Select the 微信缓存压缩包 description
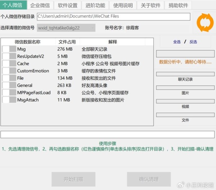The width and height of the screenshot is (216, 190). 96,56
